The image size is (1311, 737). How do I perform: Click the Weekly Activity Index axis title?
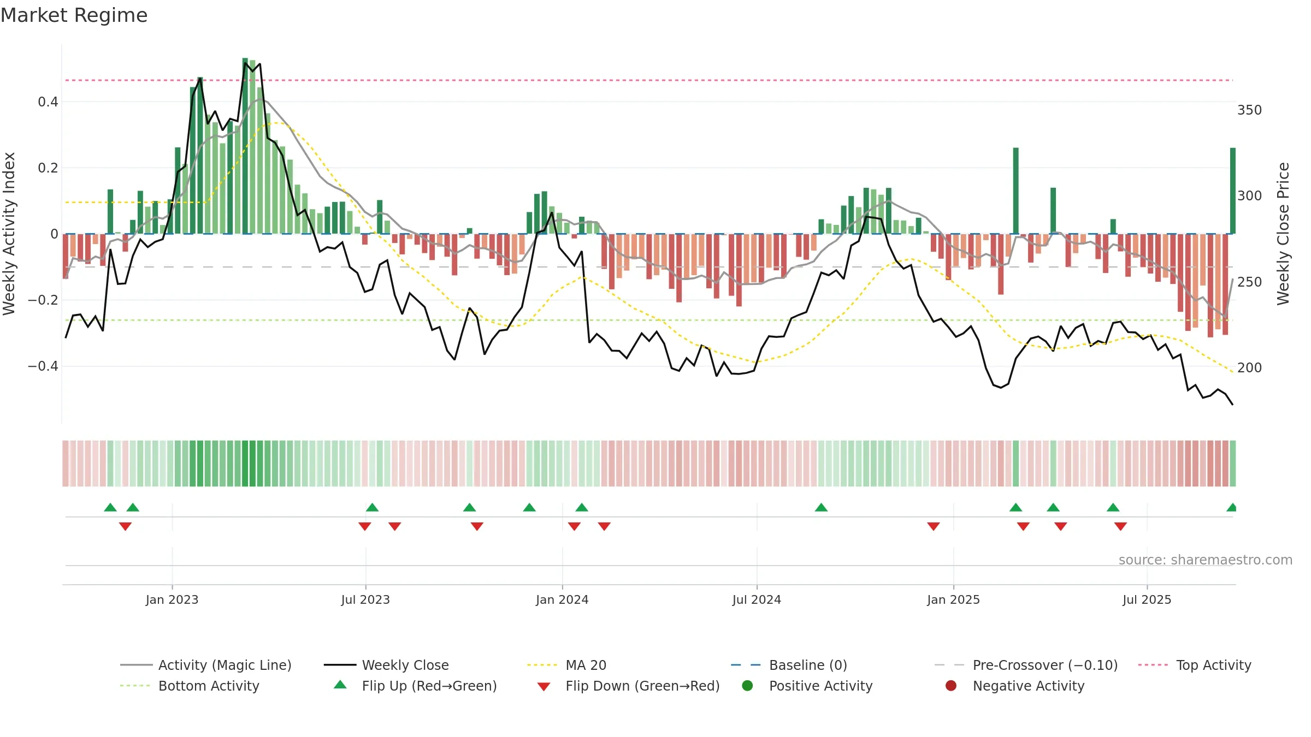click(x=9, y=234)
